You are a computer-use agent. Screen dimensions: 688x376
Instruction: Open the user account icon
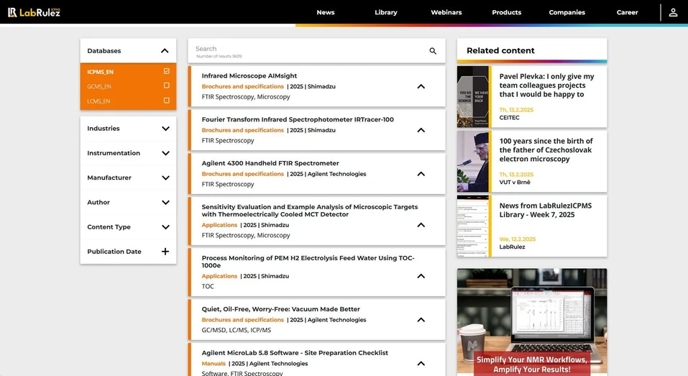[x=673, y=12]
